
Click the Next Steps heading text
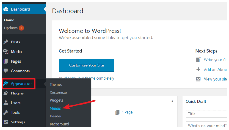pyautogui.click(x=206, y=51)
